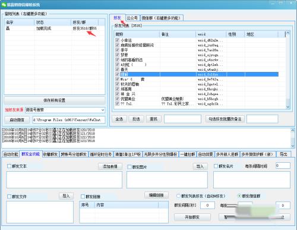Click the 编辑链接 button
The image size is (297, 230).
(156, 195)
